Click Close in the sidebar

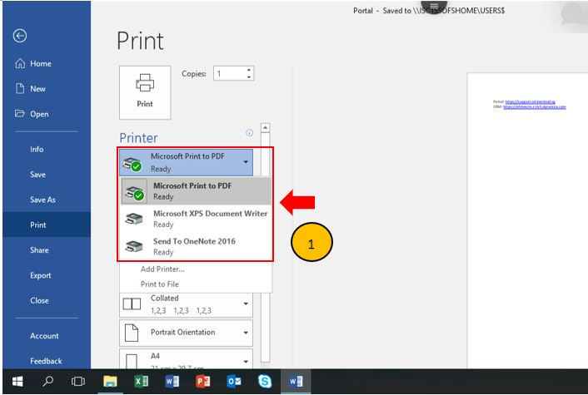(x=39, y=300)
